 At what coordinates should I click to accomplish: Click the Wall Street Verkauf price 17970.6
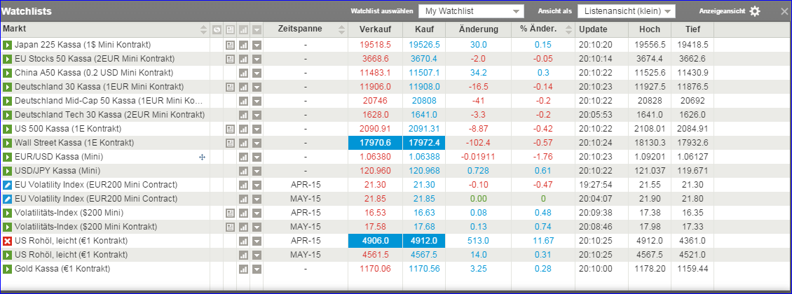[x=375, y=143]
